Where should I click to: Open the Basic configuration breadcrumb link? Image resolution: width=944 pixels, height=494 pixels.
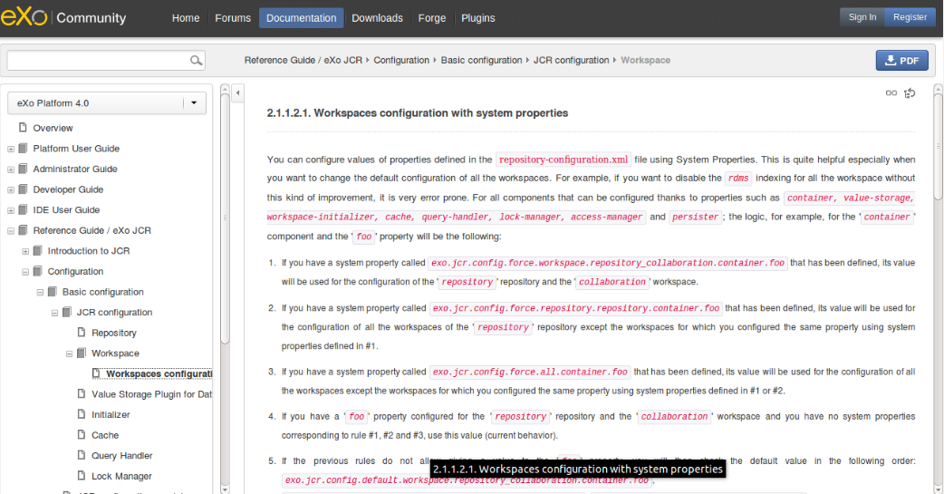[x=481, y=60]
